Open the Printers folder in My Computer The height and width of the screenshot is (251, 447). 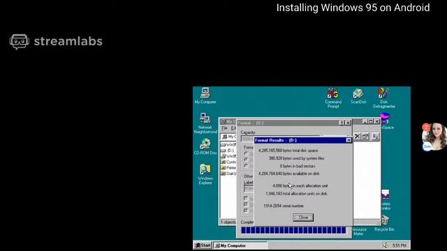click(228, 167)
